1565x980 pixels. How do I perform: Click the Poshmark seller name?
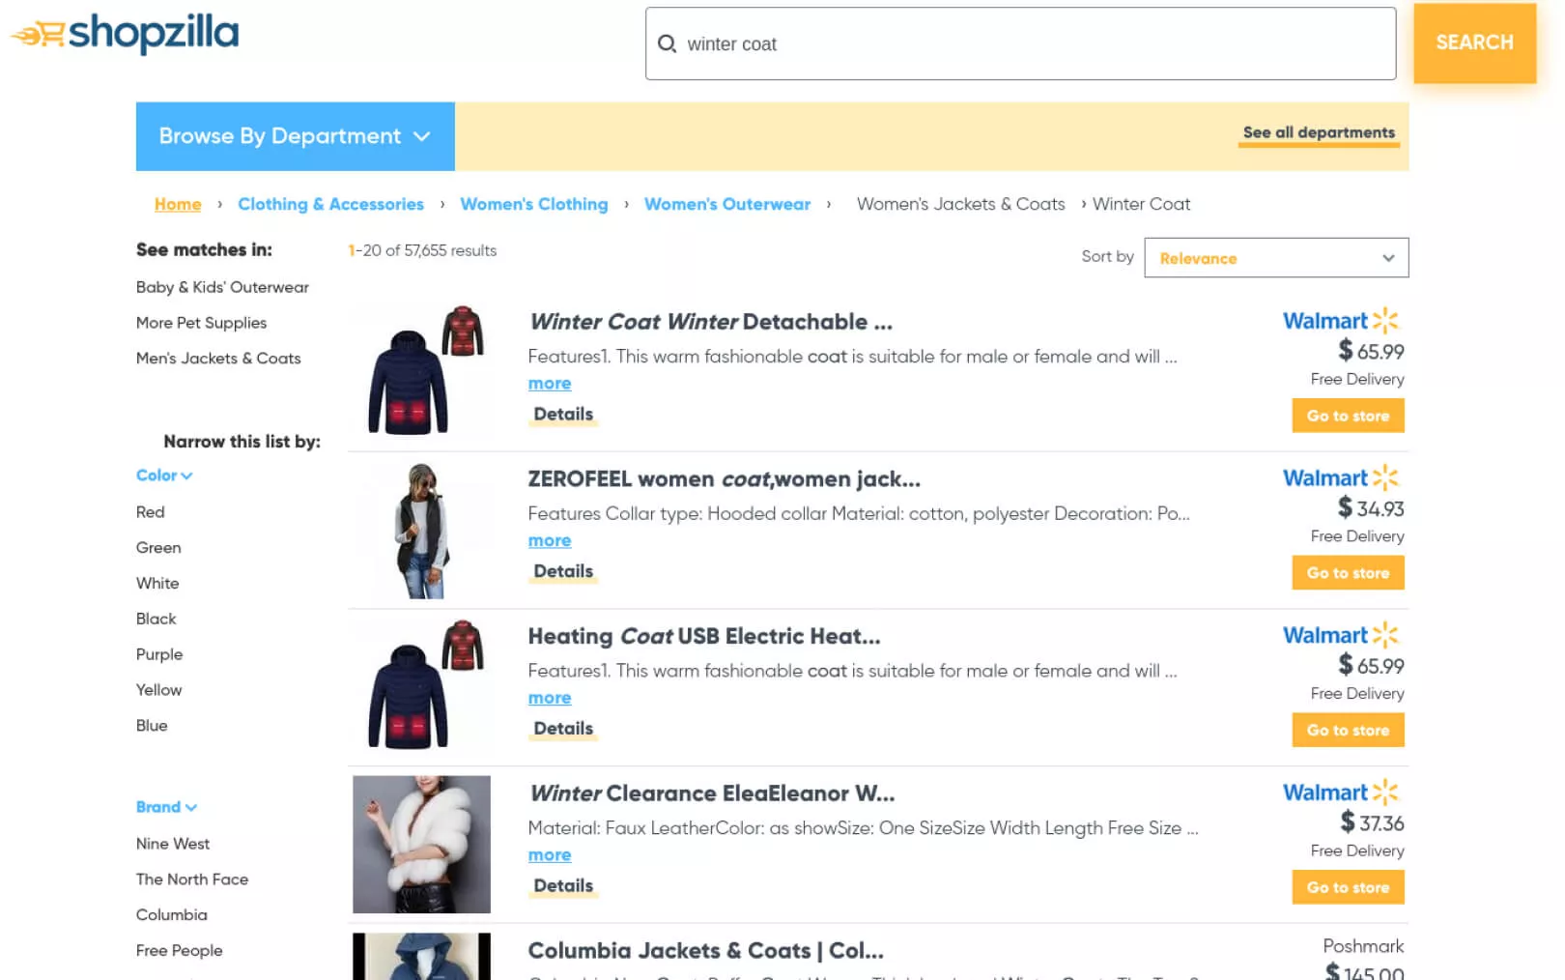coord(1363,947)
